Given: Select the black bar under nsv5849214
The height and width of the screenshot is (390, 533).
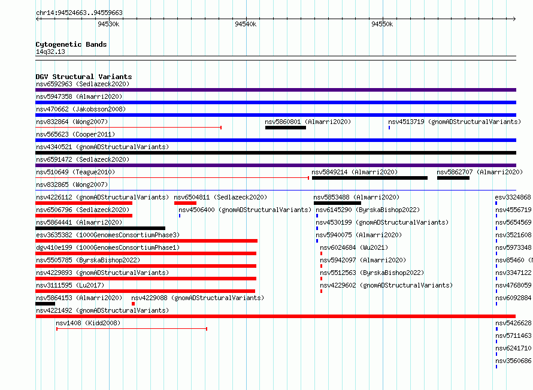Looking at the screenshot, I should point(370,178).
